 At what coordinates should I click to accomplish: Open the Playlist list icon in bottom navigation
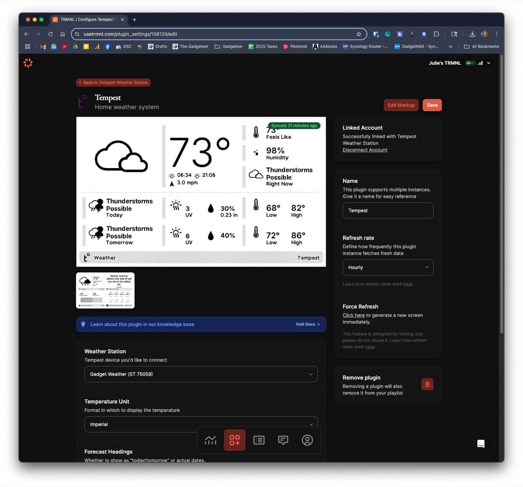pyautogui.click(x=259, y=440)
